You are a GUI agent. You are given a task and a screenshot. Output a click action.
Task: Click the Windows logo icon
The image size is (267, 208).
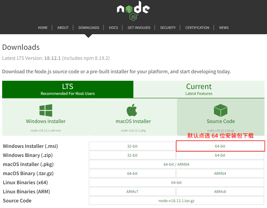click(46, 110)
